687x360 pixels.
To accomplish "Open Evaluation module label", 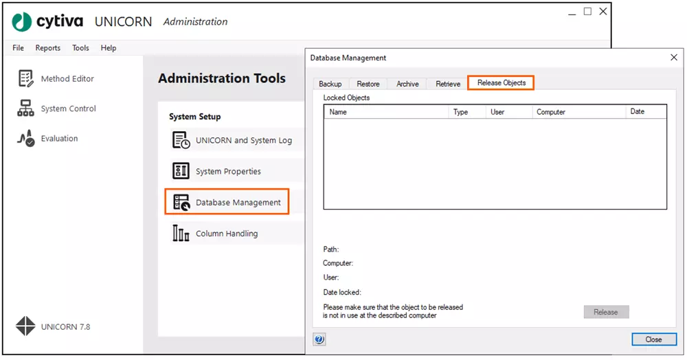I will point(60,138).
